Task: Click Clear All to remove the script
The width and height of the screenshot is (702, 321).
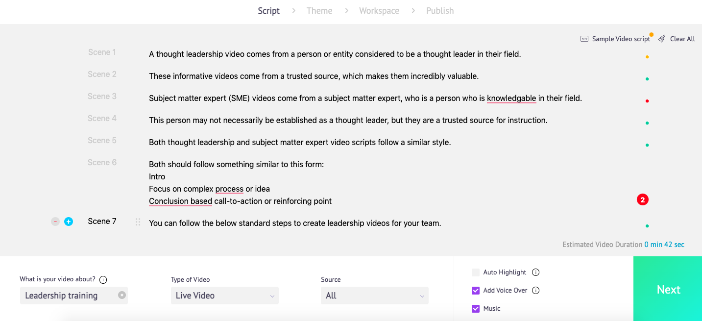Action: (682, 38)
